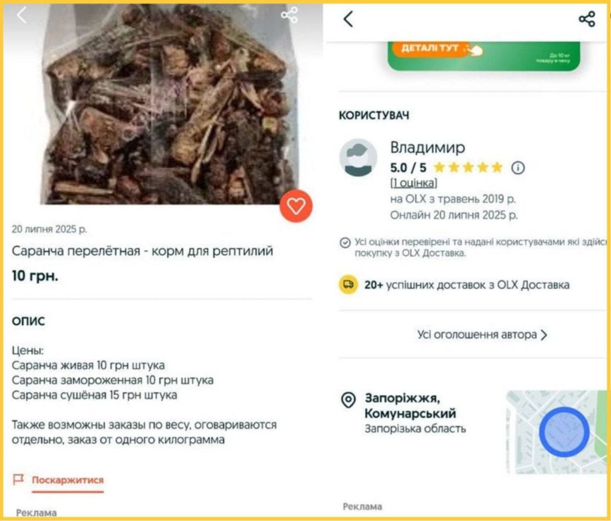Tap share icon in right panel header
The width and height of the screenshot is (611, 521).
(x=587, y=19)
